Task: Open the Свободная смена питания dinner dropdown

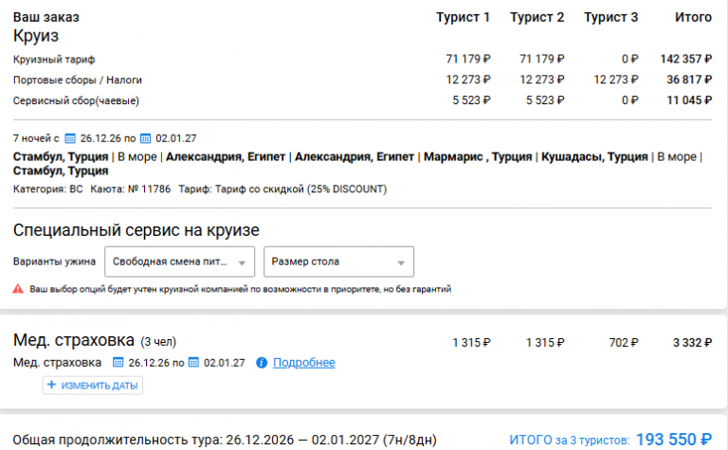Action: point(180,261)
